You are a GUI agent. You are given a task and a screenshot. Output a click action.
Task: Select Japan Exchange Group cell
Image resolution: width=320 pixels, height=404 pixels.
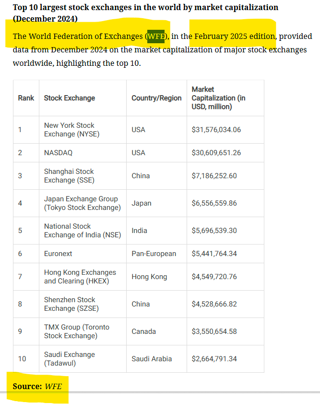[83, 203]
